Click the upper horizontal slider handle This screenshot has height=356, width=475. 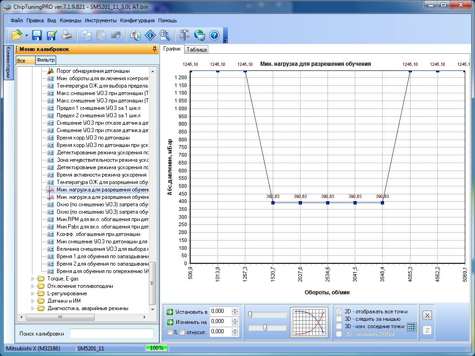pos(250,315)
